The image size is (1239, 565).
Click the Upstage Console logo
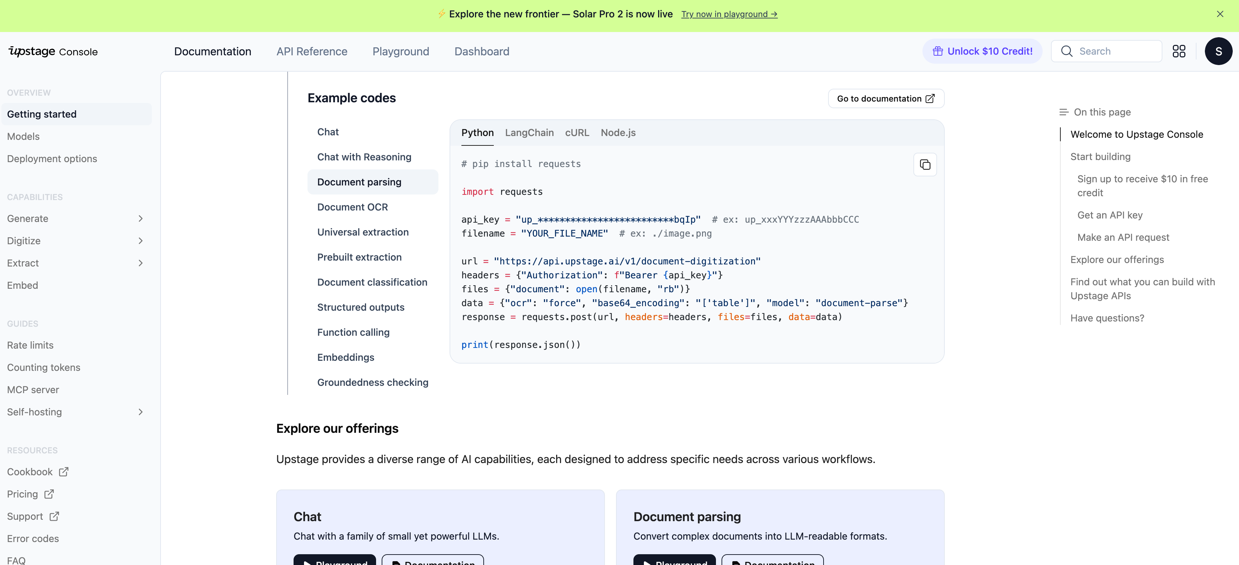[53, 51]
